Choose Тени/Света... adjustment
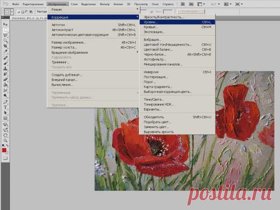The height and width of the screenshot is (210, 280). 177,99
